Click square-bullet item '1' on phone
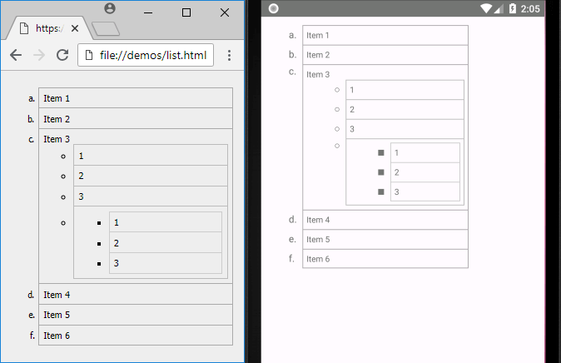Viewport: 561px width, 363px height. coord(425,153)
